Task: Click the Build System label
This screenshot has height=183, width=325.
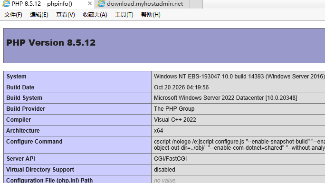Action: pos(24,98)
